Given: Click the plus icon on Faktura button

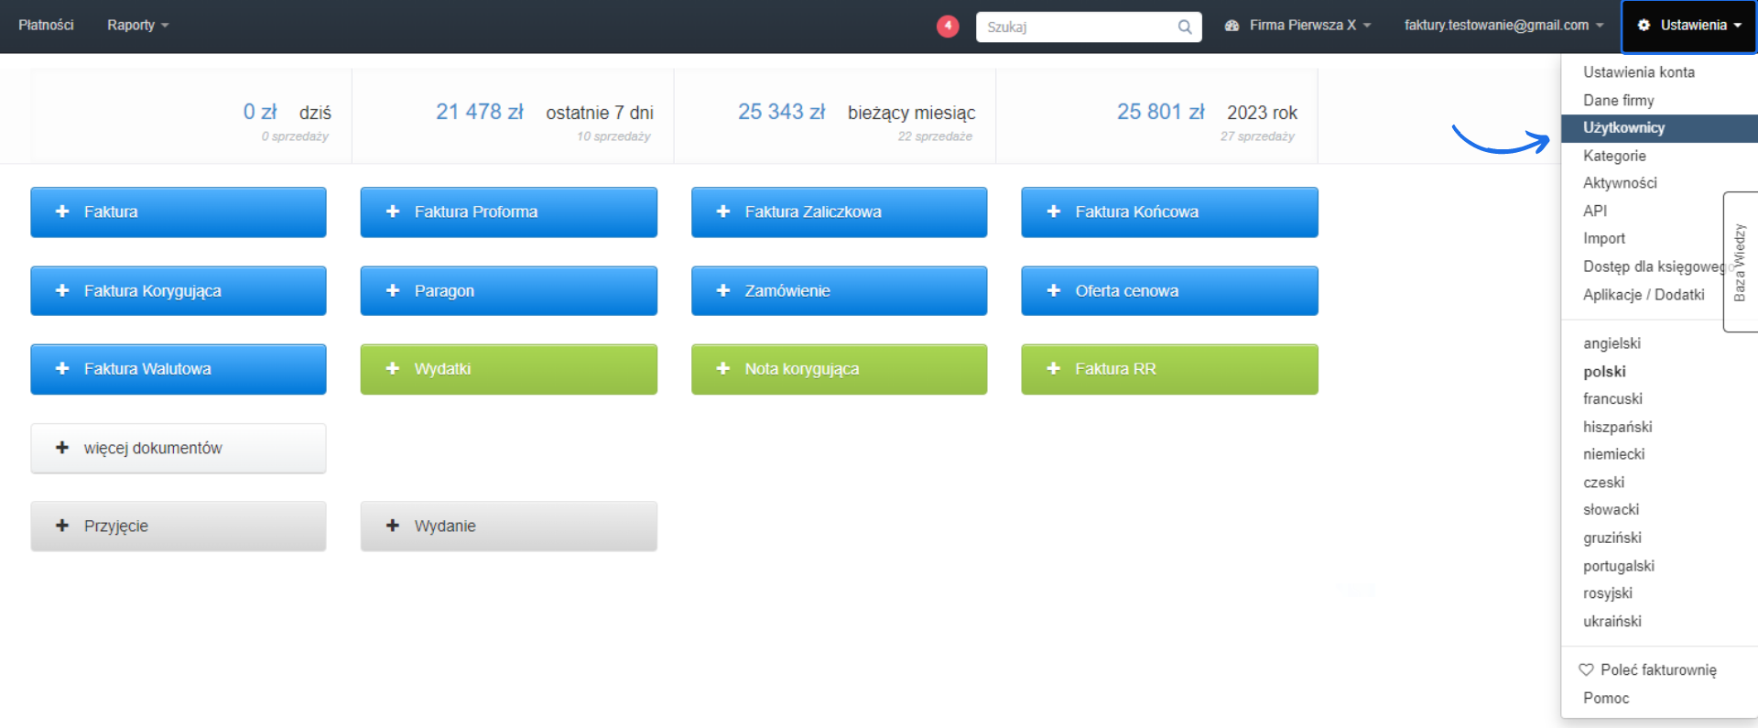Looking at the screenshot, I should (62, 212).
